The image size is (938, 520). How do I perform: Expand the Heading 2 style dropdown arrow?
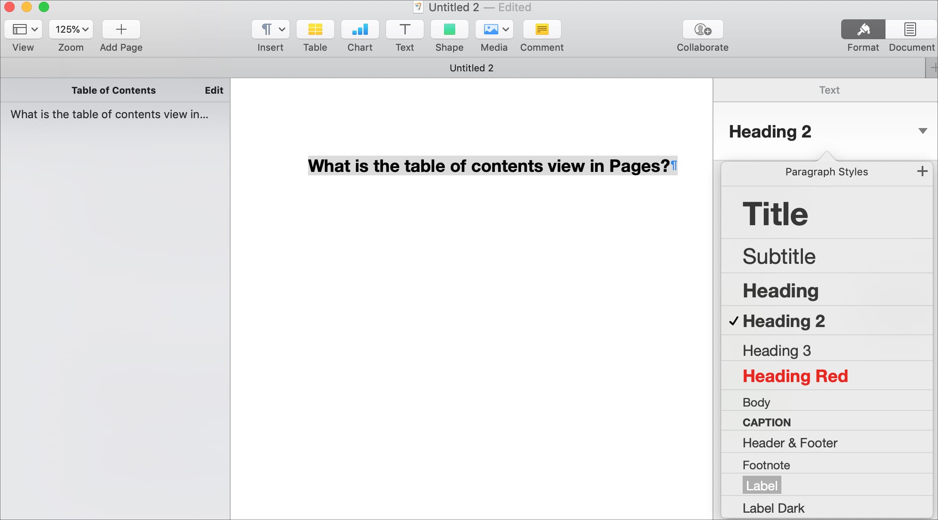tap(923, 131)
